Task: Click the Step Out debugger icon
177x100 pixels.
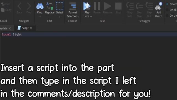Action: click(149, 6)
